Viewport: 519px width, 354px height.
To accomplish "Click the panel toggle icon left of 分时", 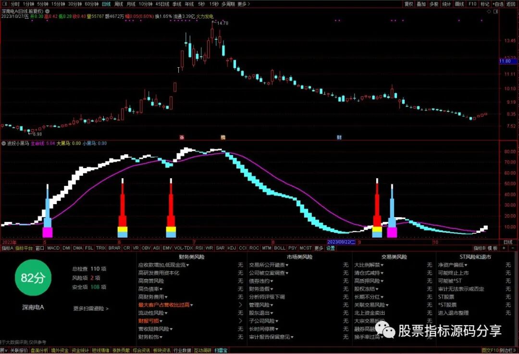I will (4, 4).
